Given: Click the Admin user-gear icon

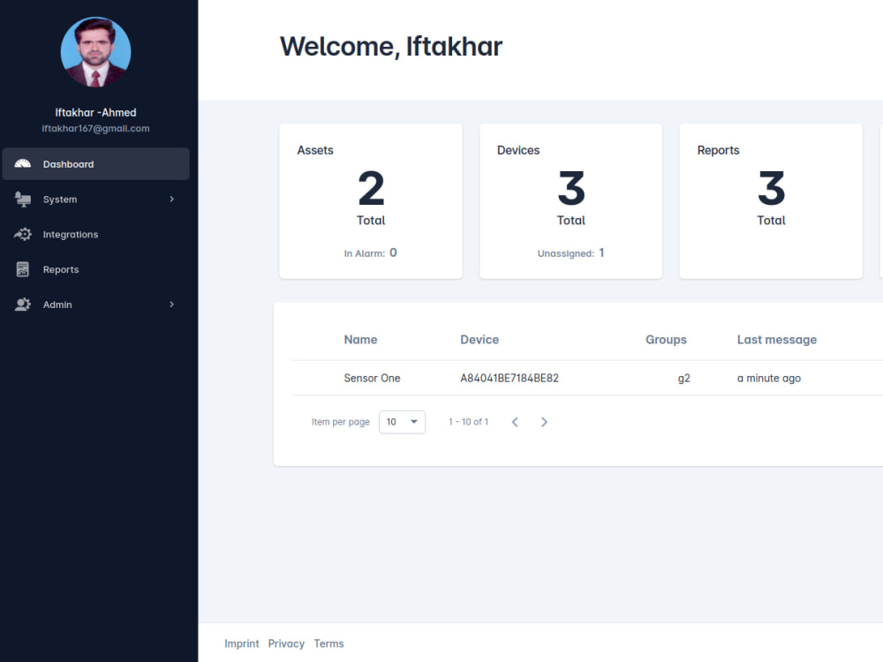Looking at the screenshot, I should tap(23, 305).
